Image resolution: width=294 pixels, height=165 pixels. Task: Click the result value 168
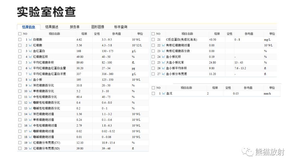pyautogui.click(x=79, y=51)
